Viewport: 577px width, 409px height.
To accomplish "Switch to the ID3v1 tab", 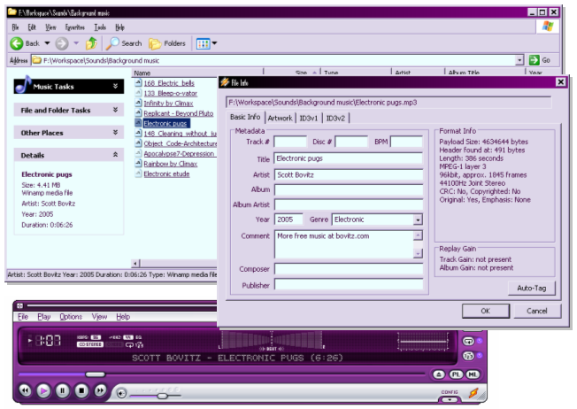I will 309,117.
